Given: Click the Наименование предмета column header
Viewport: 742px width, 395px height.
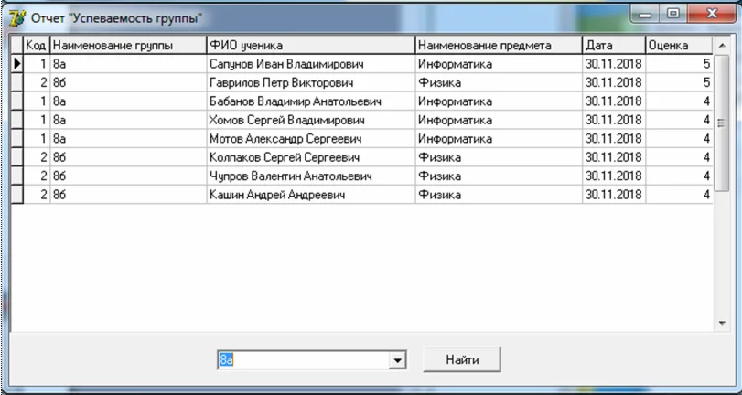Looking at the screenshot, I should click(x=499, y=46).
